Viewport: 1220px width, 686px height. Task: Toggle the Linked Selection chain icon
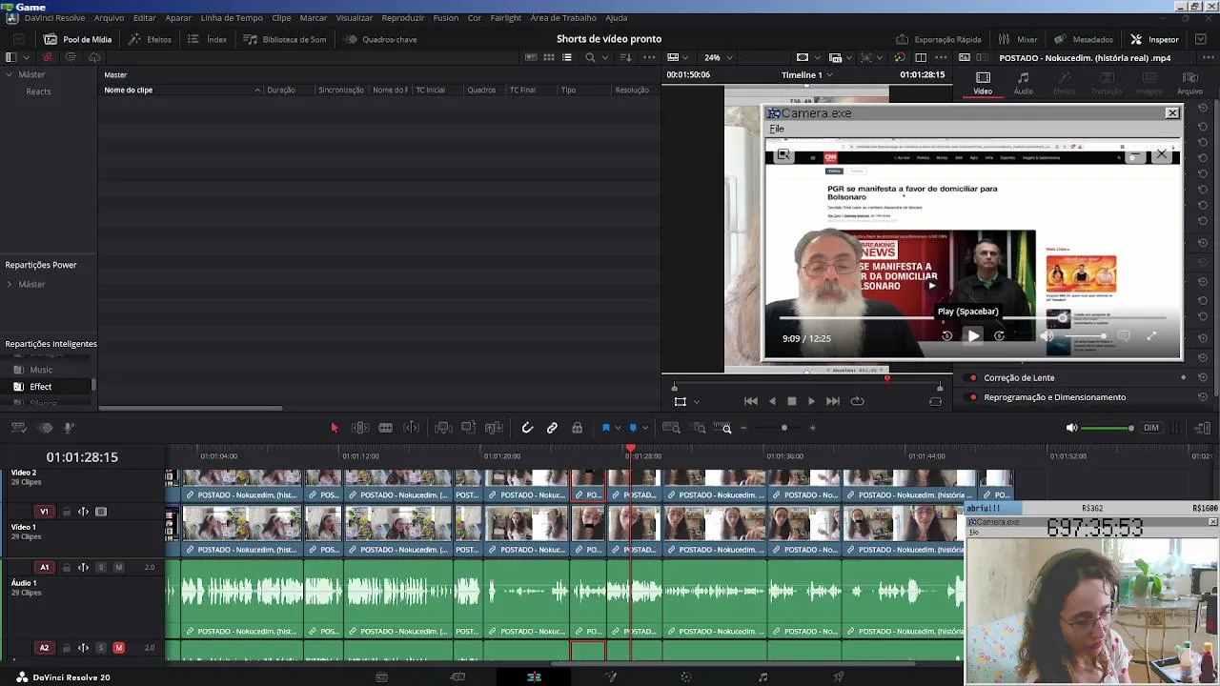pos(552,428)
